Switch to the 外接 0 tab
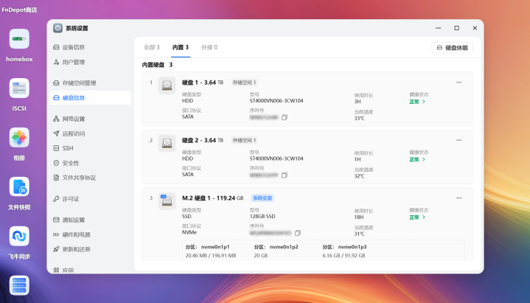530x303 pixels. pyautogui.click(x=209, y=47)
